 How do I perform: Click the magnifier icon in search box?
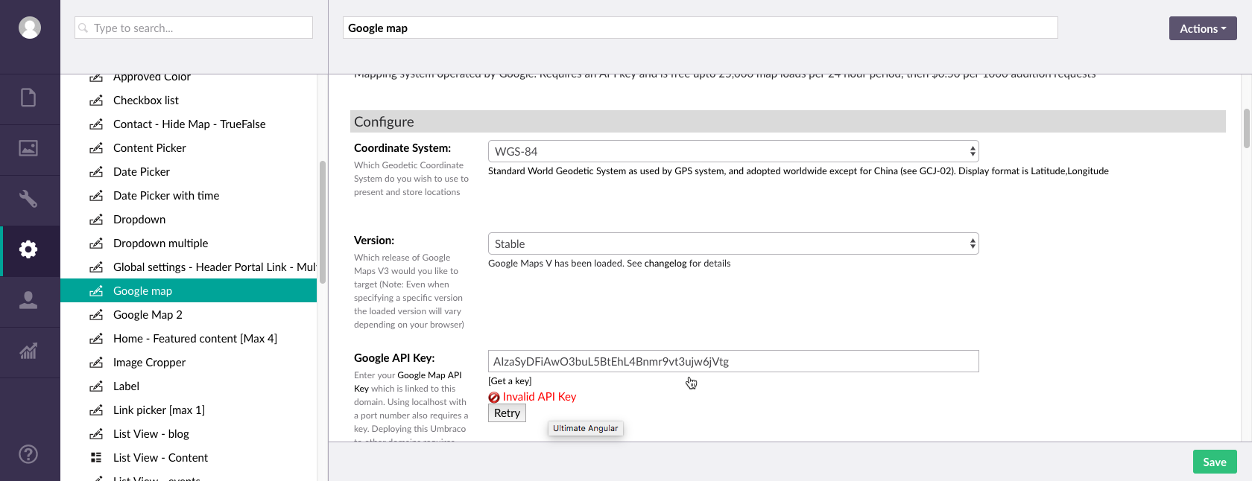(x=83, y=28)
